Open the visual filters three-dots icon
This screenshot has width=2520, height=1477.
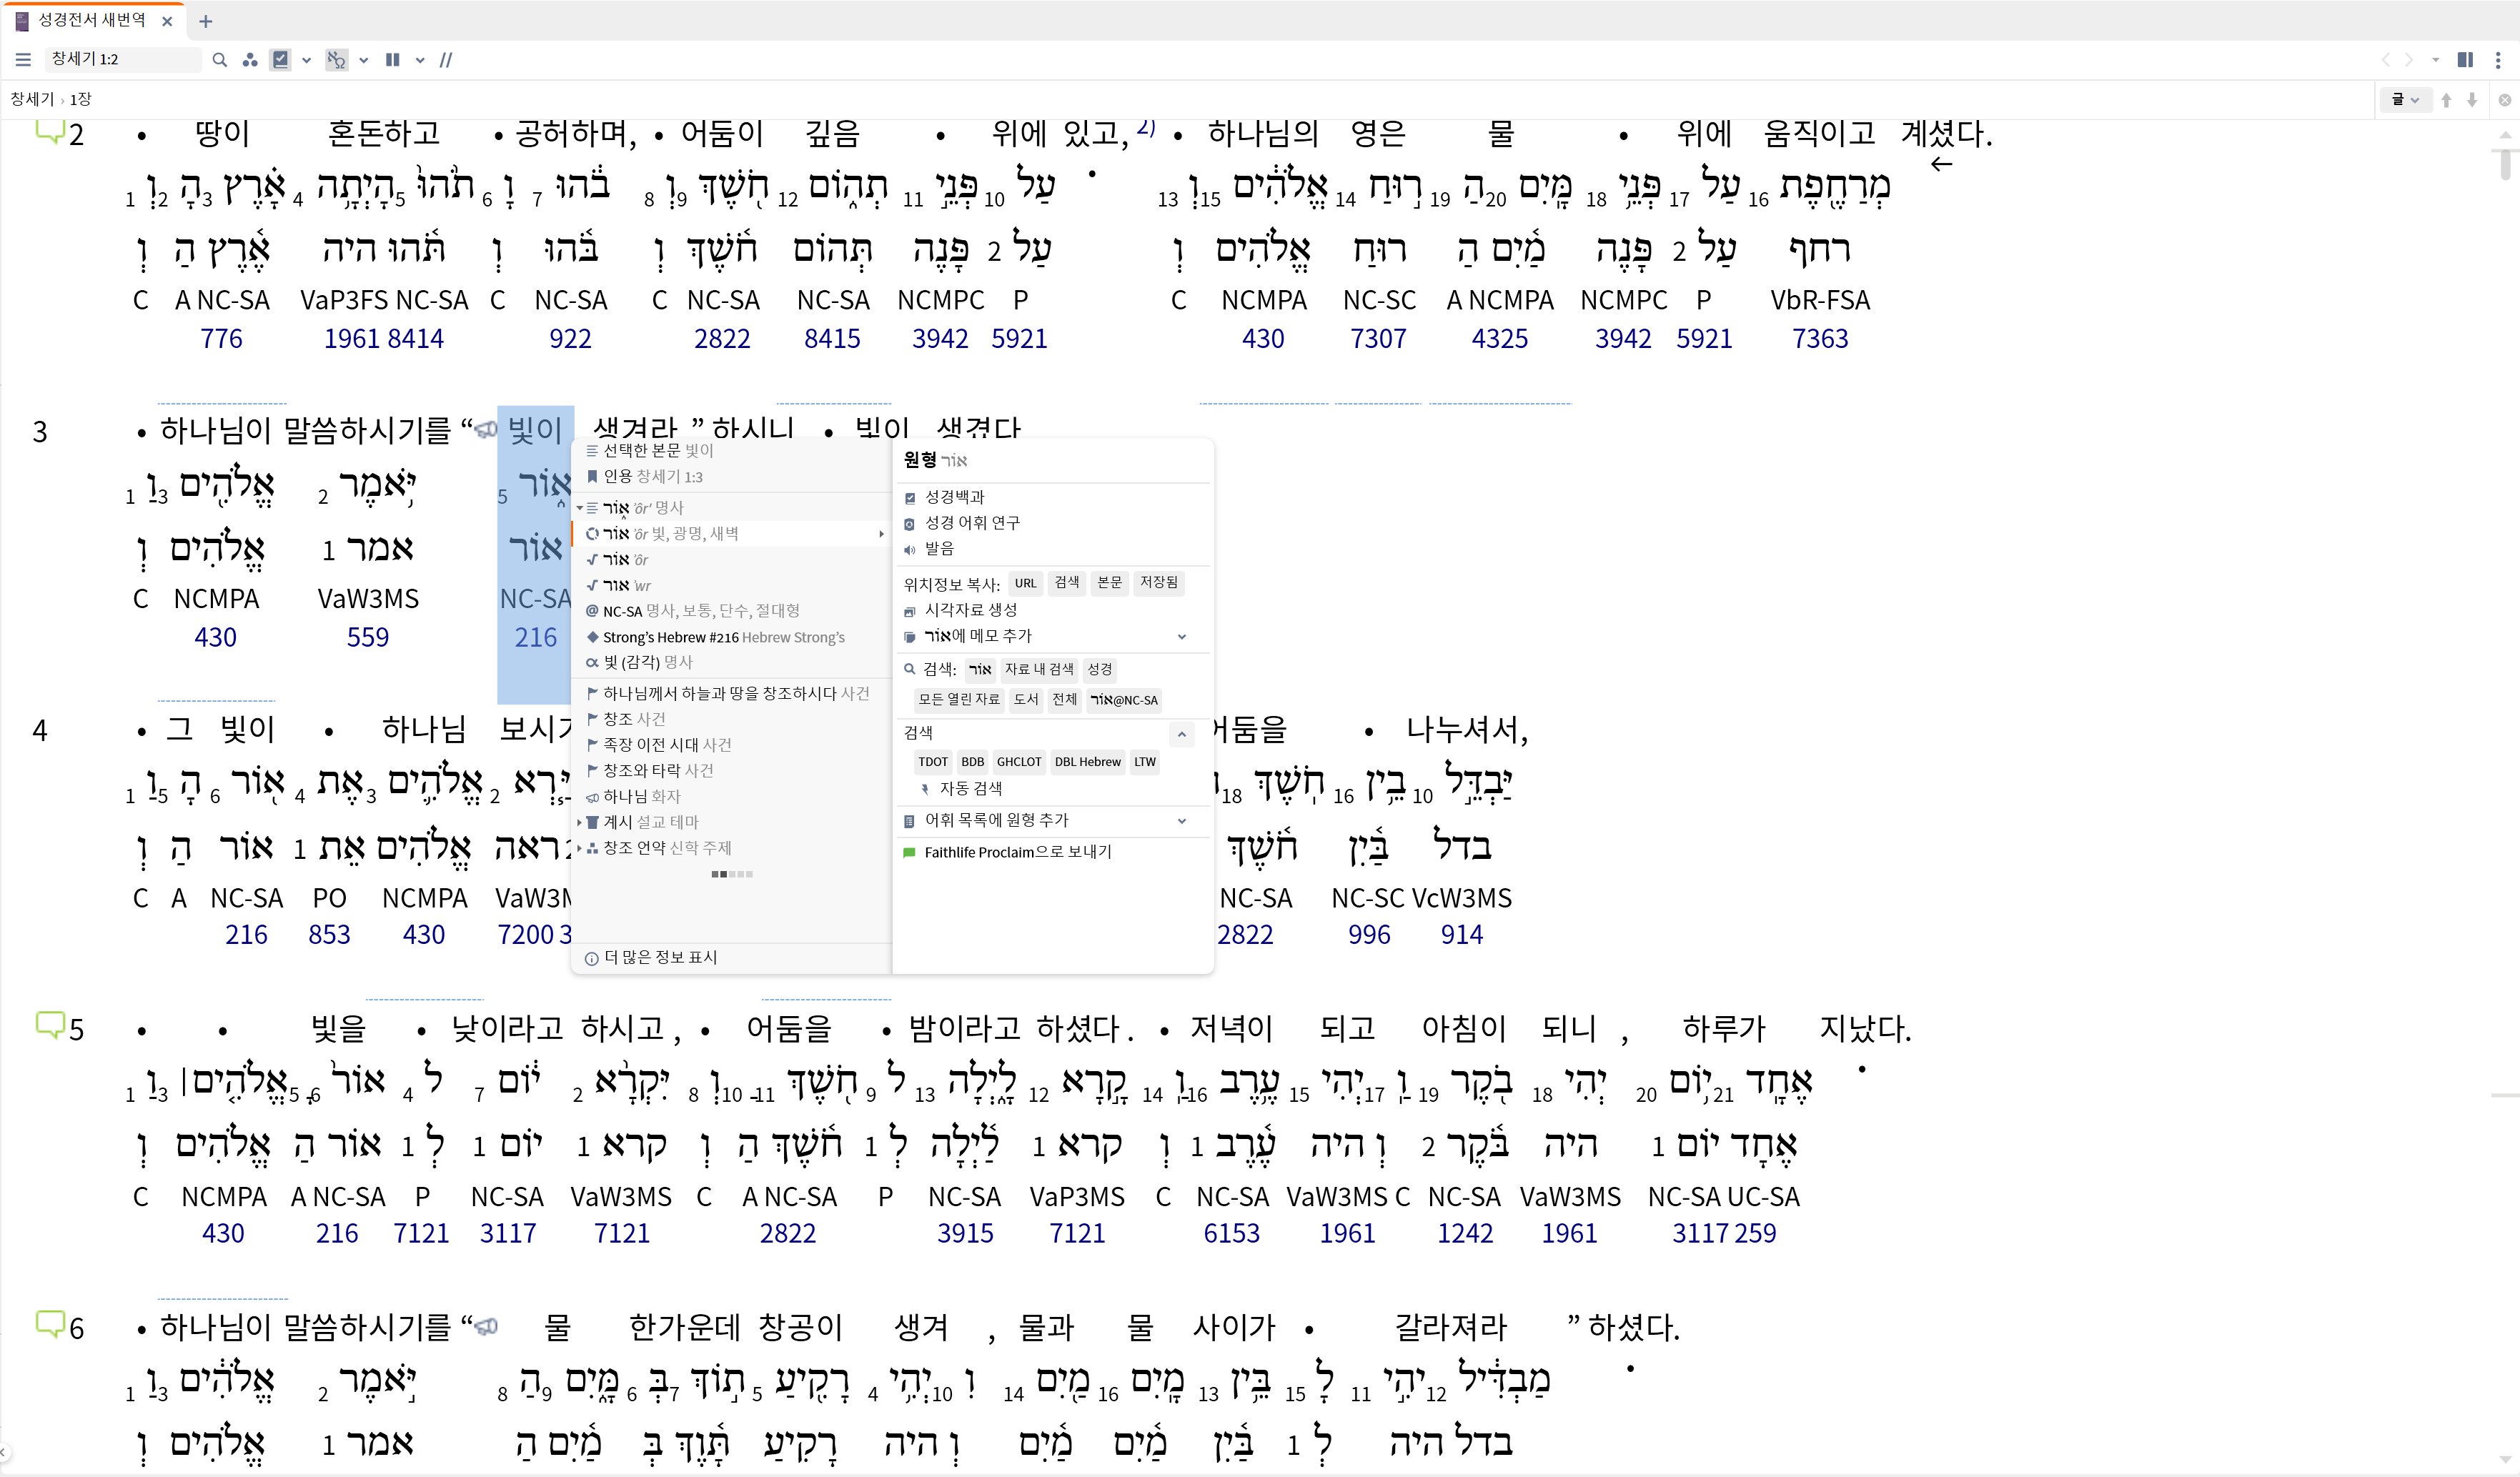click(x=250, y=60)
